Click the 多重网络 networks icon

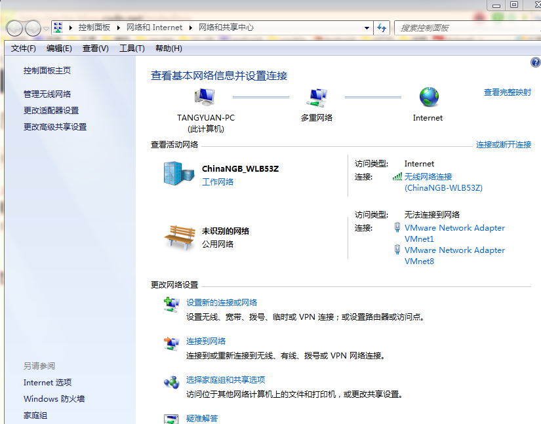coord(317,97)
